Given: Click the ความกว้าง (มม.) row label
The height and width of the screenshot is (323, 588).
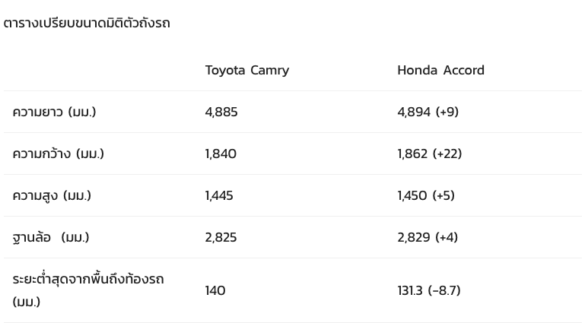Looking at the screenshot, I should pos(58,154).
